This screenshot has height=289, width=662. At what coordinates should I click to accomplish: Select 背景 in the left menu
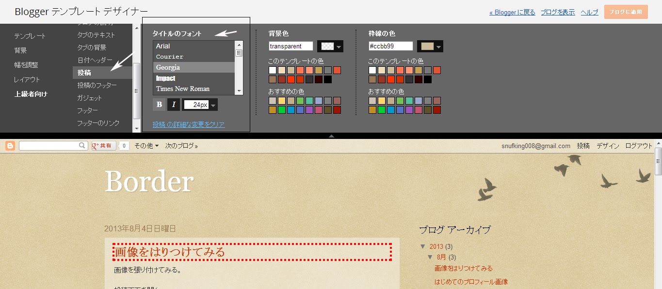click(20, 50)
